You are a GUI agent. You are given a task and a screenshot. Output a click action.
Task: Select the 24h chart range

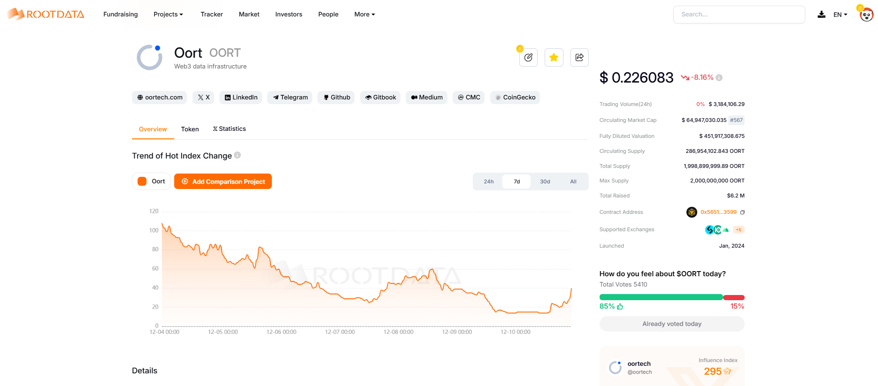pyautogui.click(x=489, y=182)
